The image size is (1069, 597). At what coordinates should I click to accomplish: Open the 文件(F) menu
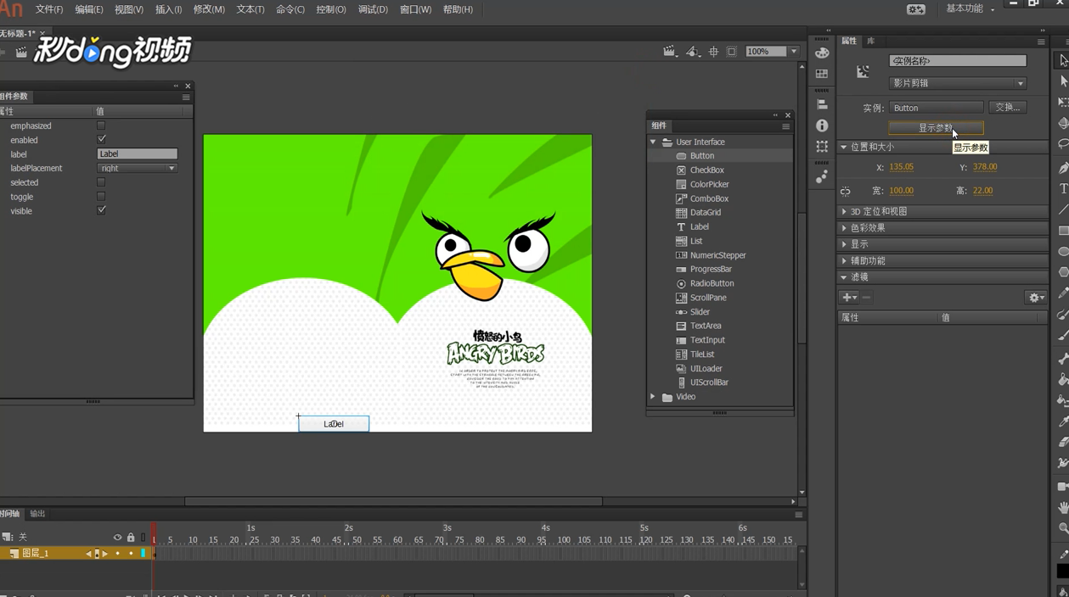[x=49, y=9]
